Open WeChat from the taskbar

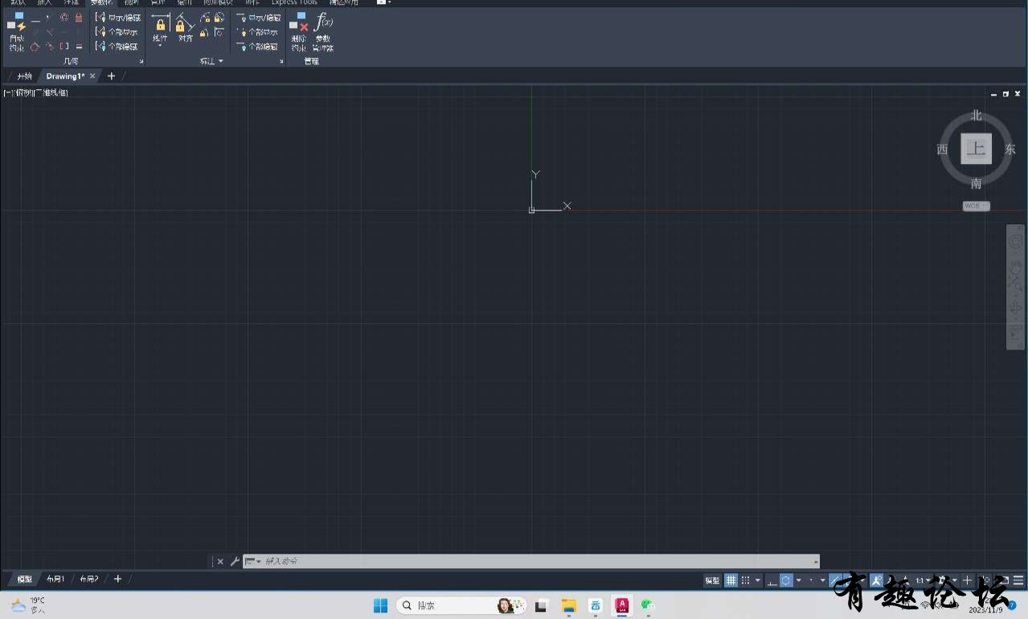coord(648,605)
